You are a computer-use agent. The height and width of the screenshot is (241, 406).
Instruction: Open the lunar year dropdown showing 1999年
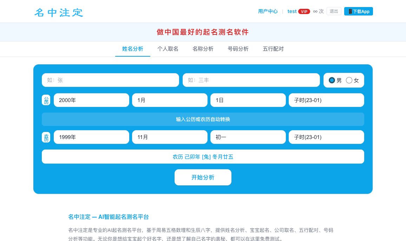point(91,137)
